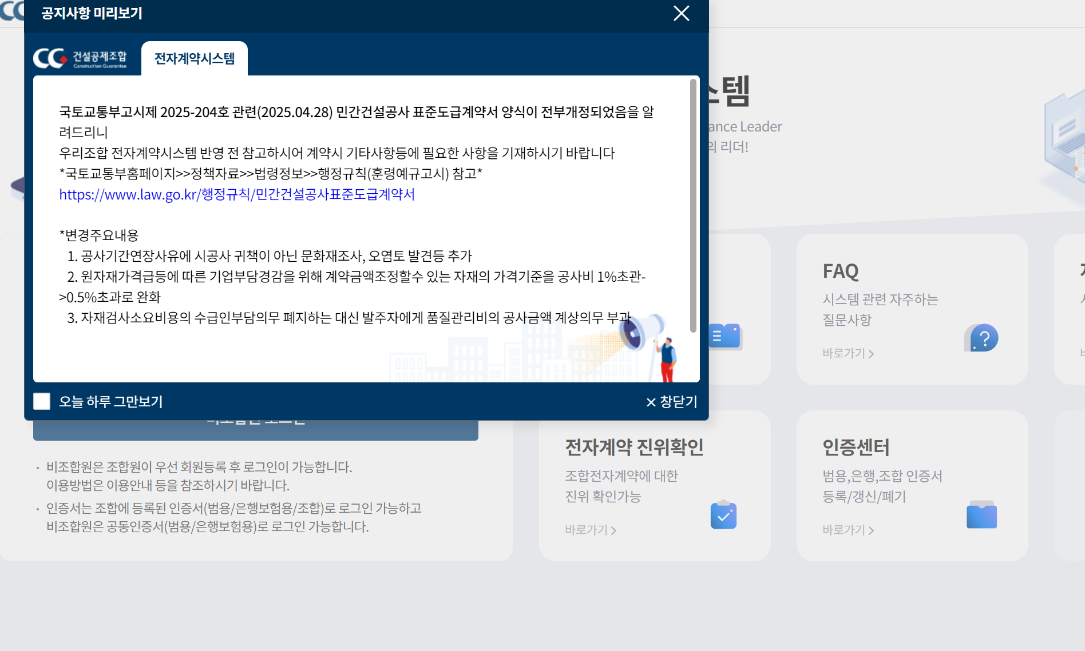1085x651 pixels.
Task: Click the megaphone man illustration in the notice
Action: [x=650, y=347]
